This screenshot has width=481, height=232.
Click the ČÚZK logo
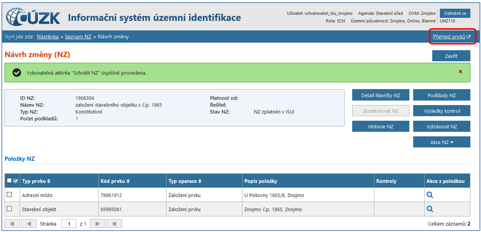(33, 17)
